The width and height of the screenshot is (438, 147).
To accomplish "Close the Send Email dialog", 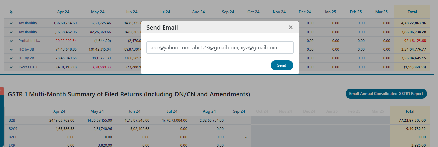I will 291,27.
